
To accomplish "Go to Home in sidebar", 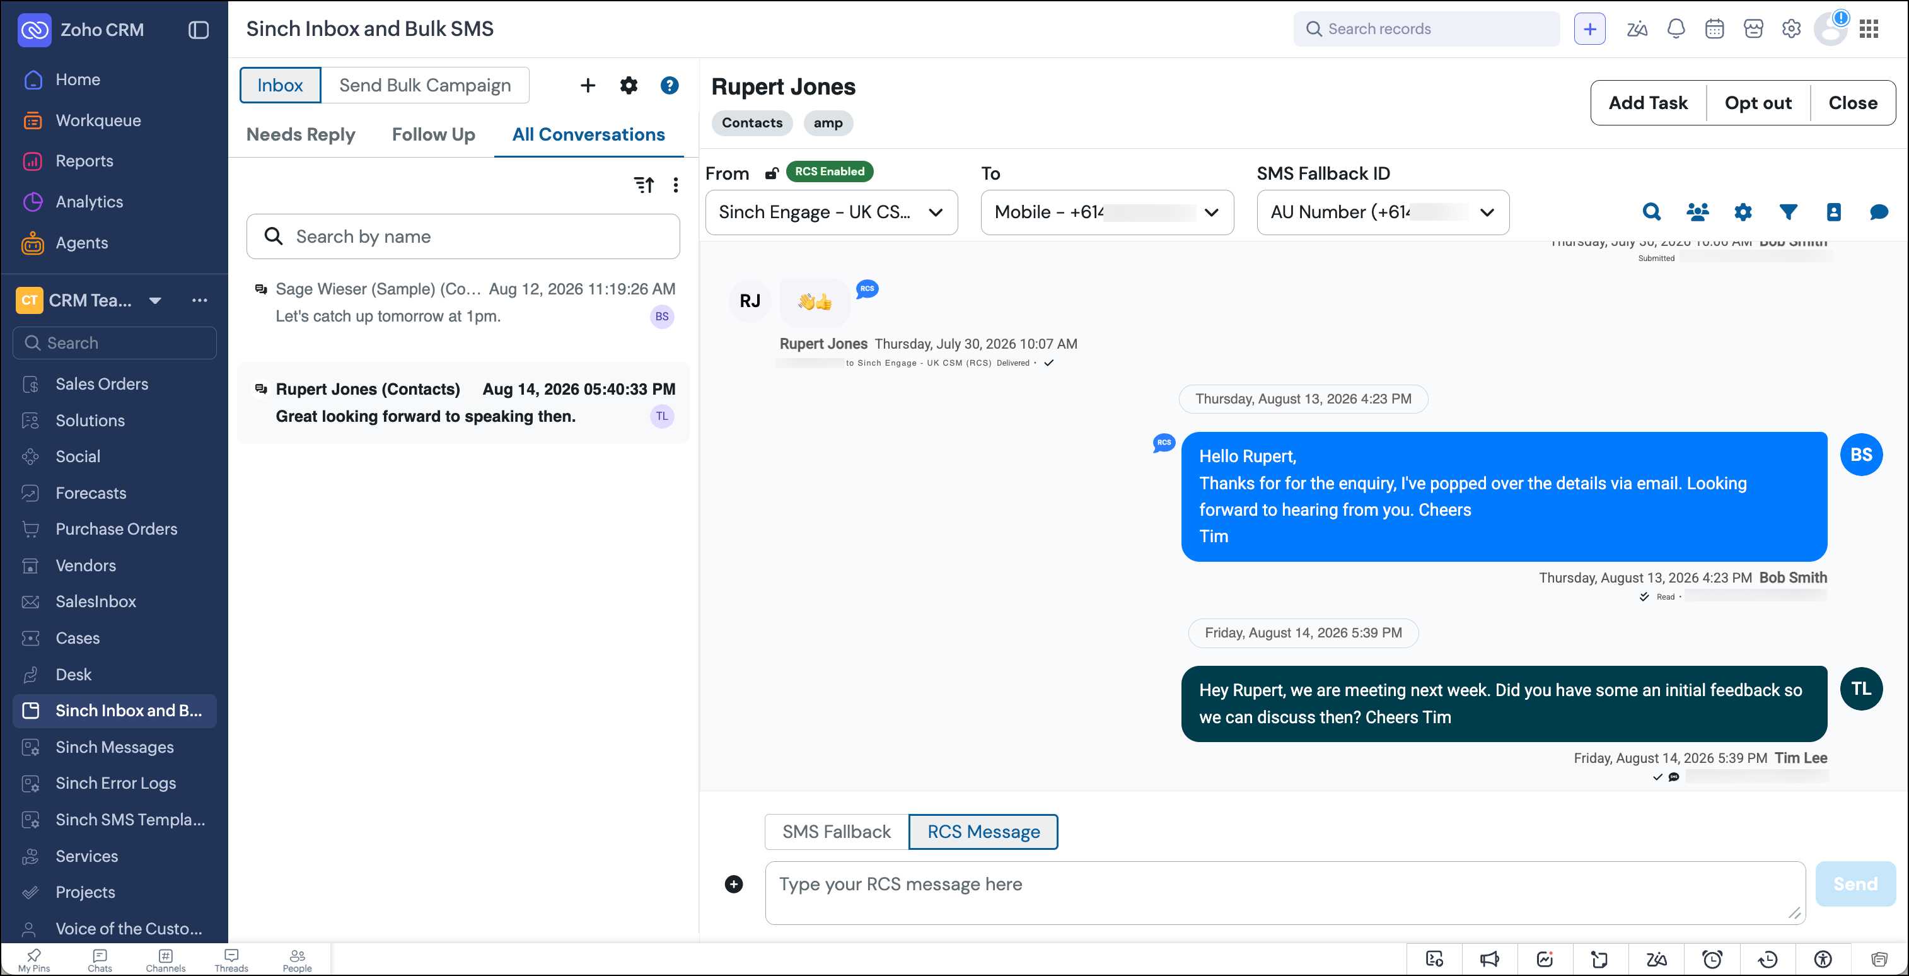I will tap(78, 79).
